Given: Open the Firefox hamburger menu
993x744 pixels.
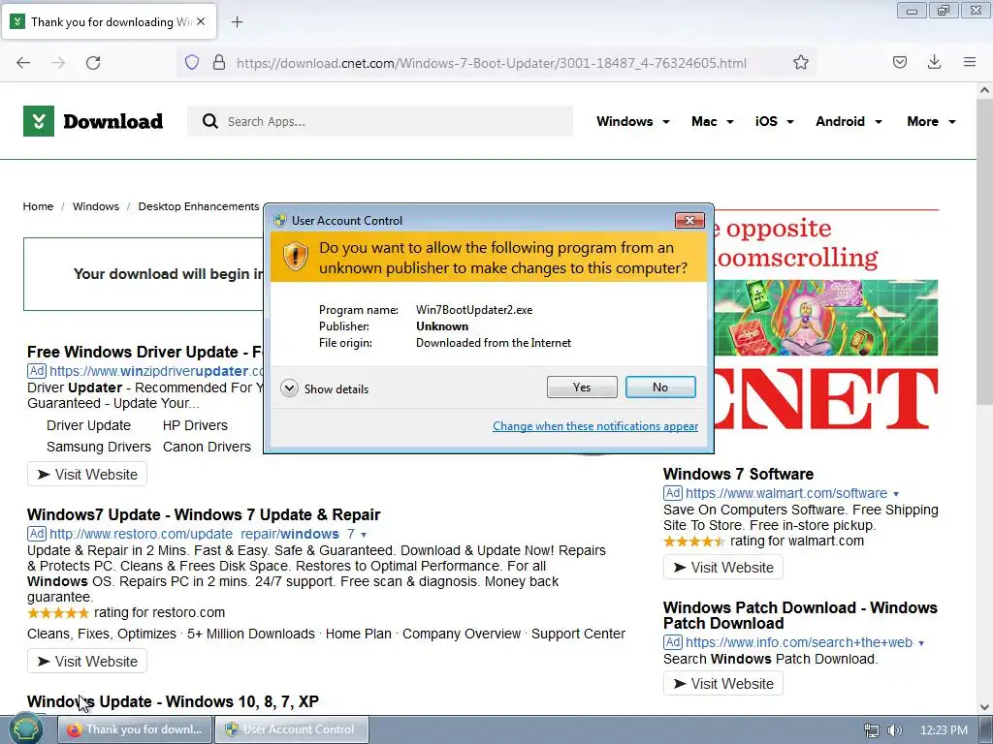Looking at the screenshot, I should [x=969, y=62].
